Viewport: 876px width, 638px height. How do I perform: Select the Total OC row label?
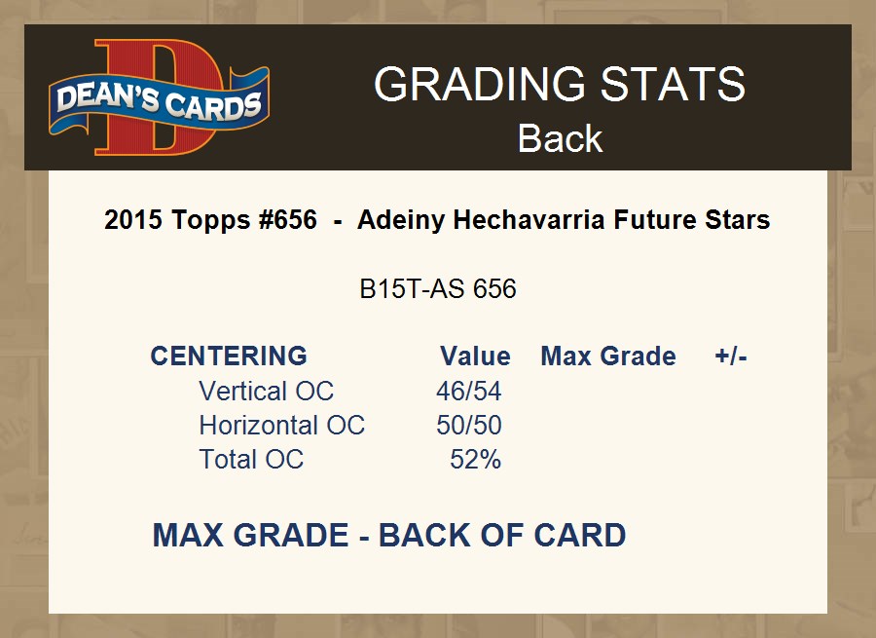251,460
